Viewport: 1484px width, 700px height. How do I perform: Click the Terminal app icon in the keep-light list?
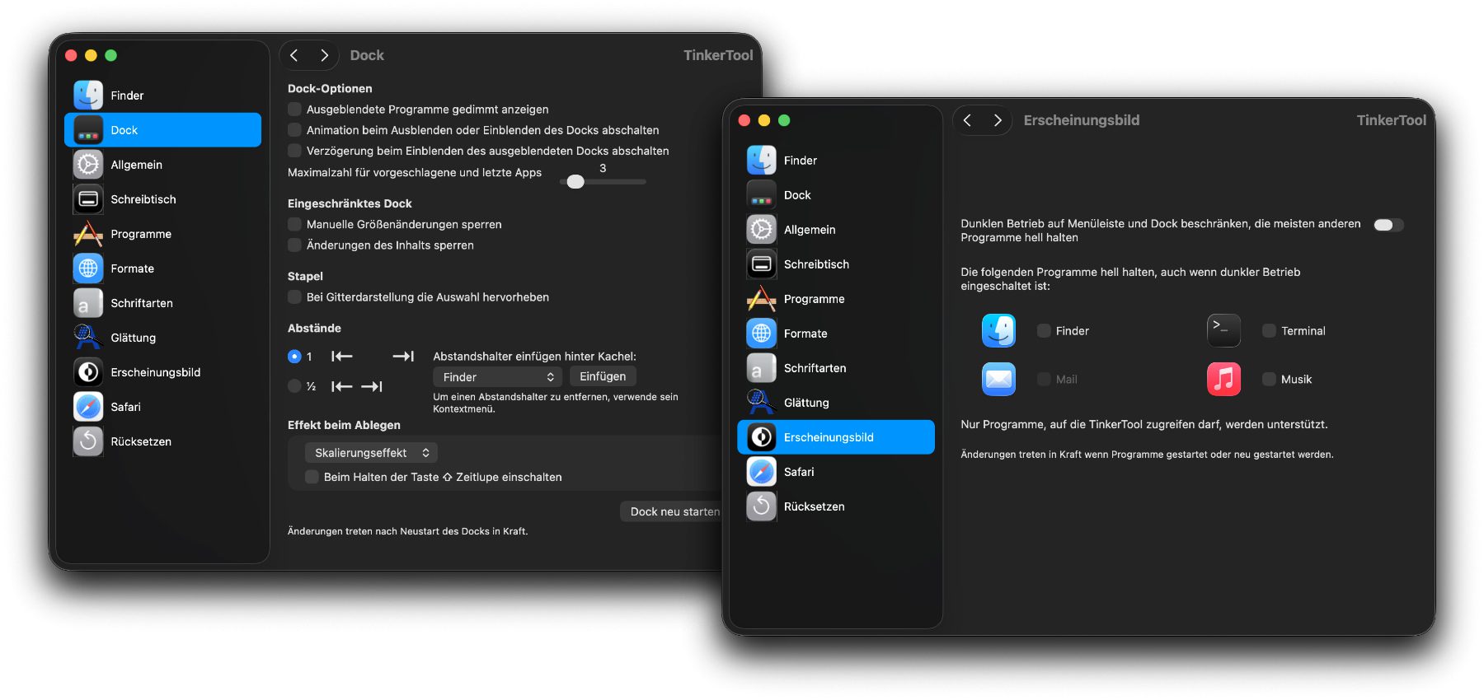[x=1223, y=331]
